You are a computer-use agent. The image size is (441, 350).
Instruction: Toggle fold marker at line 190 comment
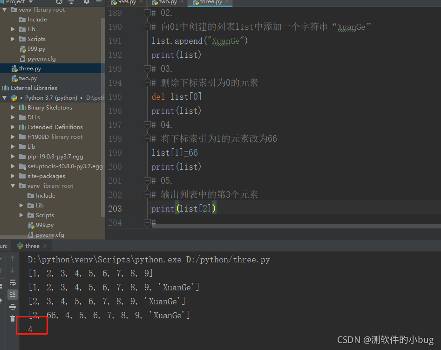tap(147, 27)
